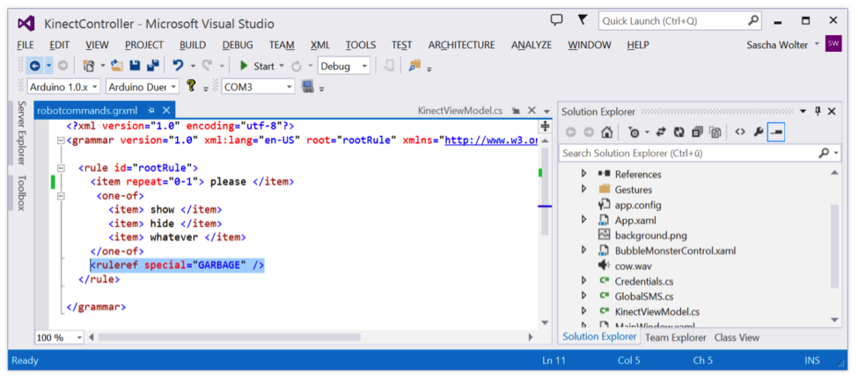Click the Solution Explorer Home icon
The image size is (858, 378).
pos(607,133)
